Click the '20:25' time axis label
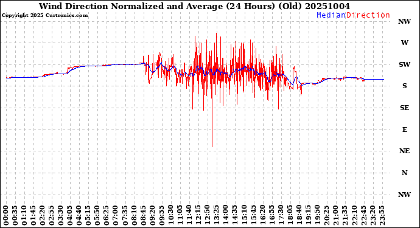The height and width of the screenshot is (228, 420). tap(326, 216)
